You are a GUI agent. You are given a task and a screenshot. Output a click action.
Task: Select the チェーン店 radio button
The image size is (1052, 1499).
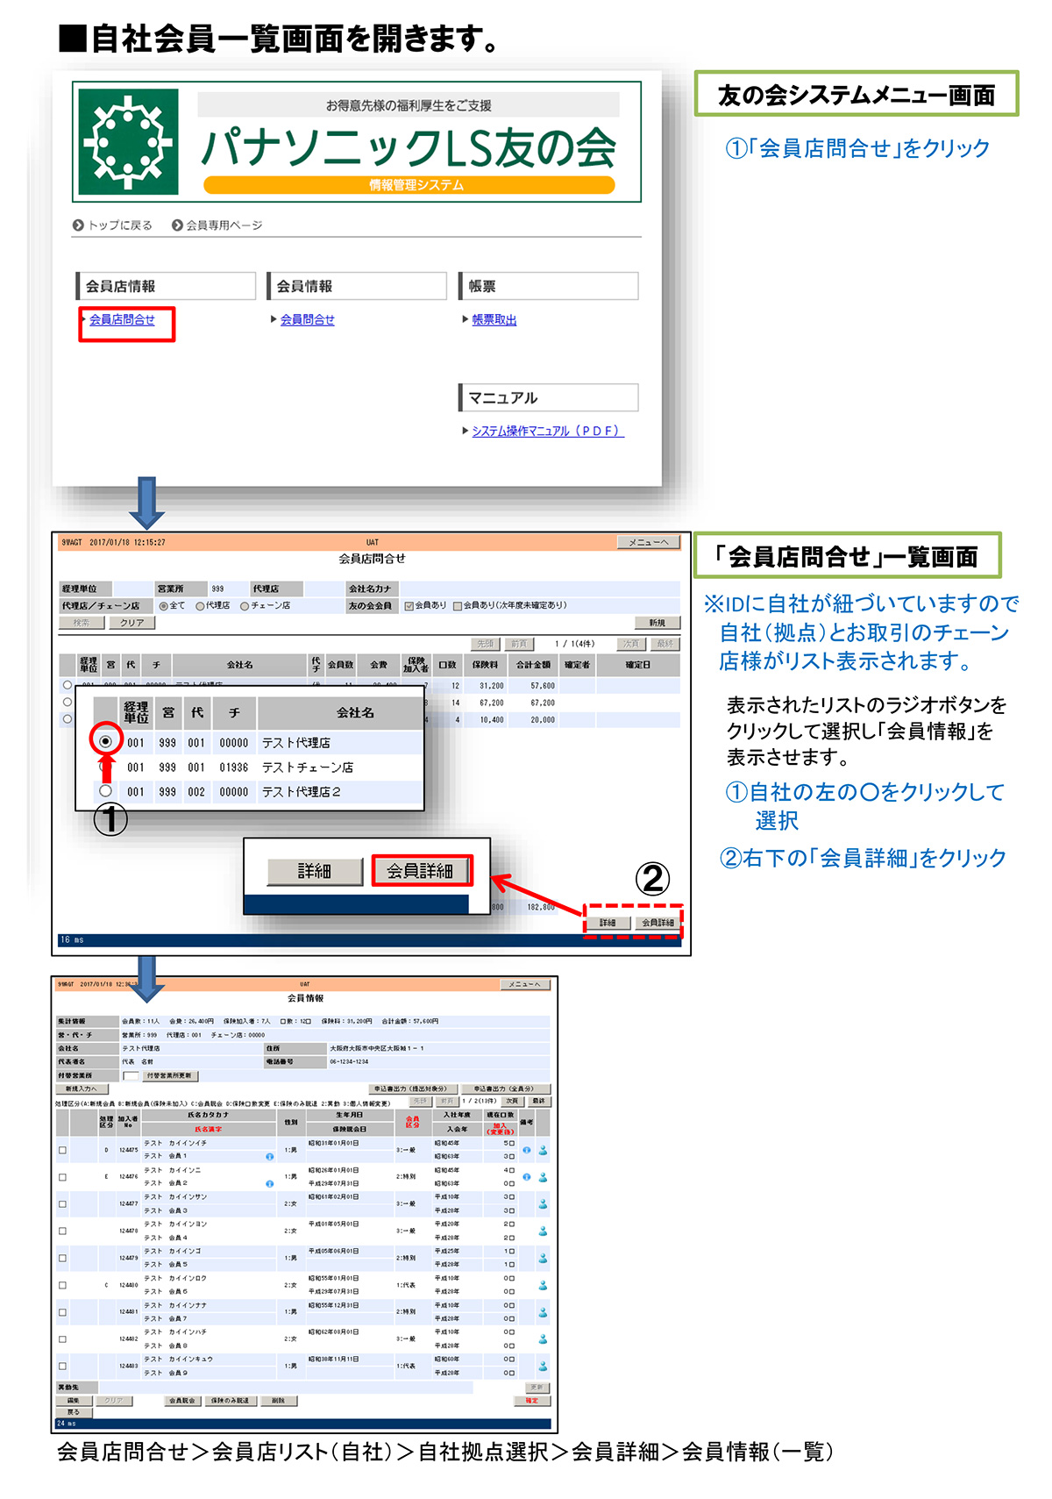[x=245, y=606]
